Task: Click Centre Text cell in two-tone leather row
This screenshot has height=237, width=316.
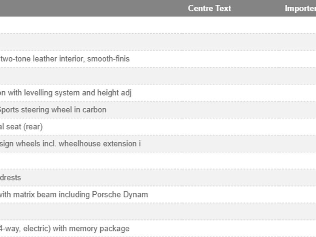Action: pos(209,59)
